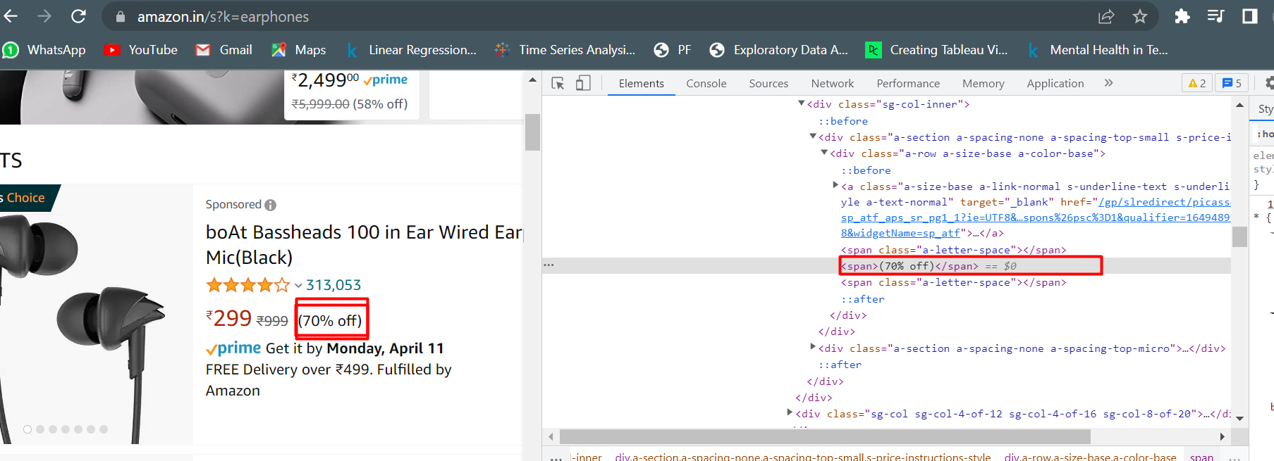Toggle the device toolbar icon in DevTools

[583, 83]
